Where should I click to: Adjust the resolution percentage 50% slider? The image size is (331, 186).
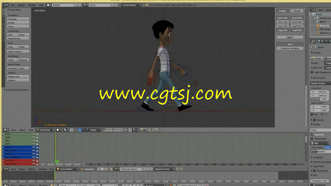[319, 99]
